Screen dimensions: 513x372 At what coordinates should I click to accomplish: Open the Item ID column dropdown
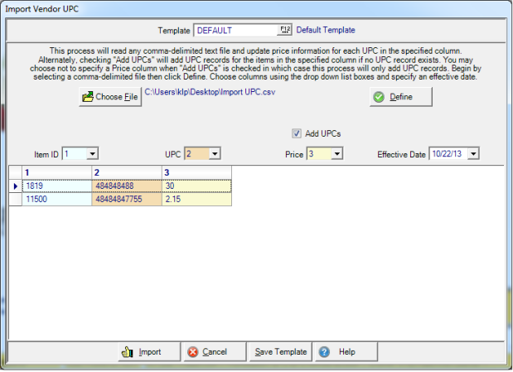92,154
